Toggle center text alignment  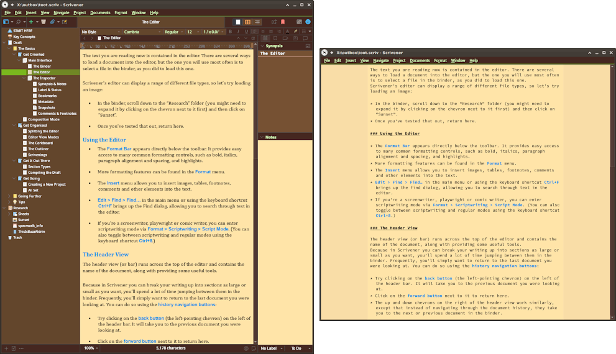(x=263, y=32)
